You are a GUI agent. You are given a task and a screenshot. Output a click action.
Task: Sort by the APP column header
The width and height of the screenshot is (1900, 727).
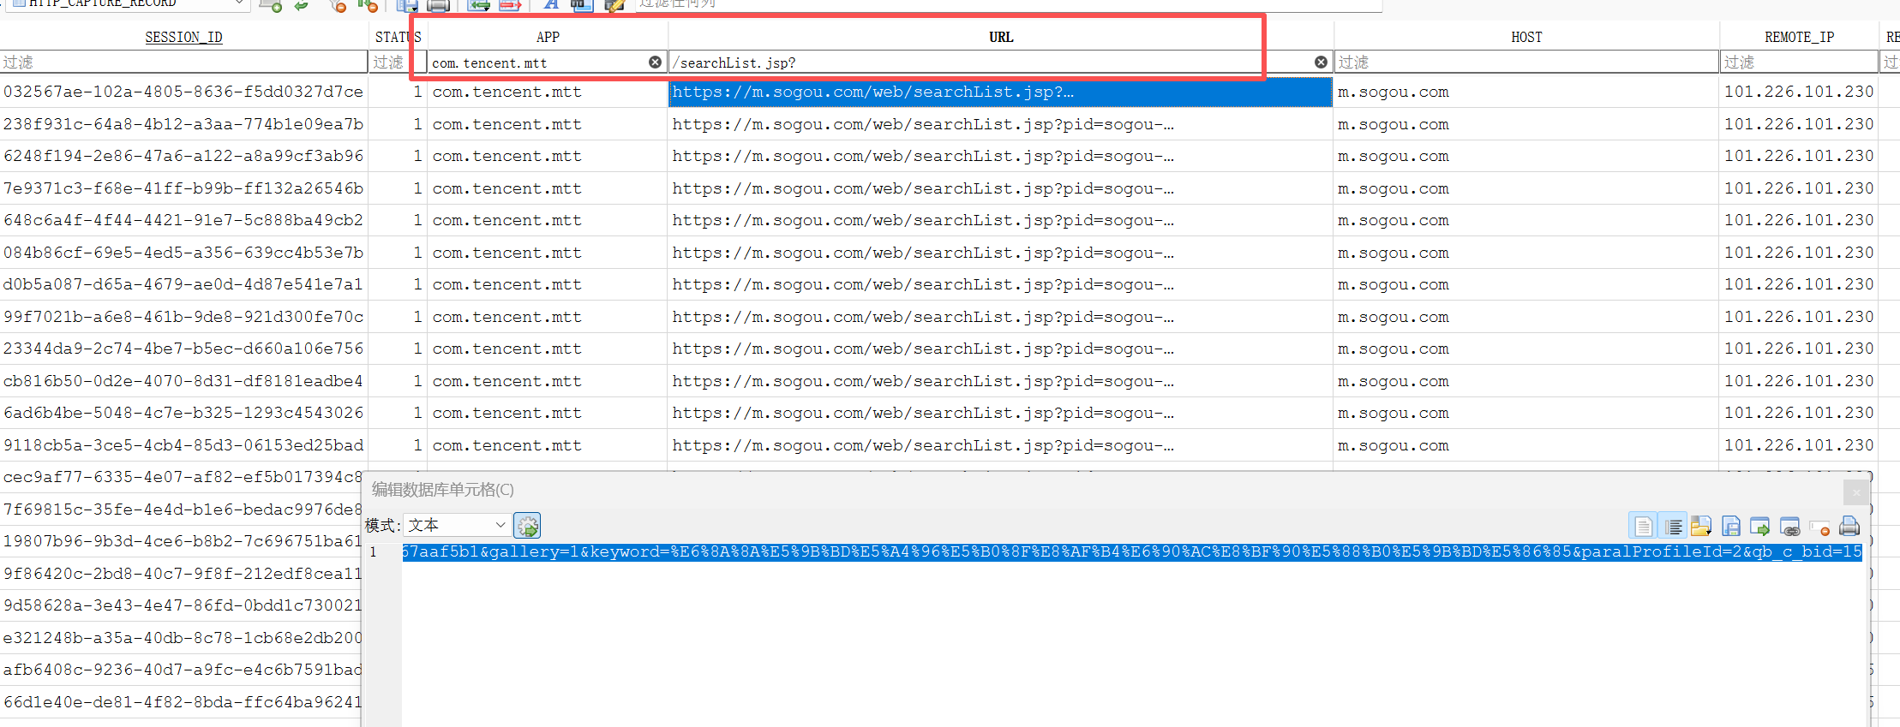[x=548, y=37]
